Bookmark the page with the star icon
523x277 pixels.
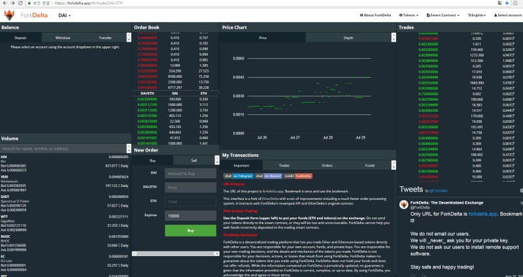507,3
